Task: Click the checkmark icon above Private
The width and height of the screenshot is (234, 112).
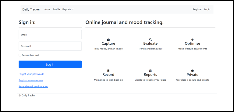Action: point(192,71)
